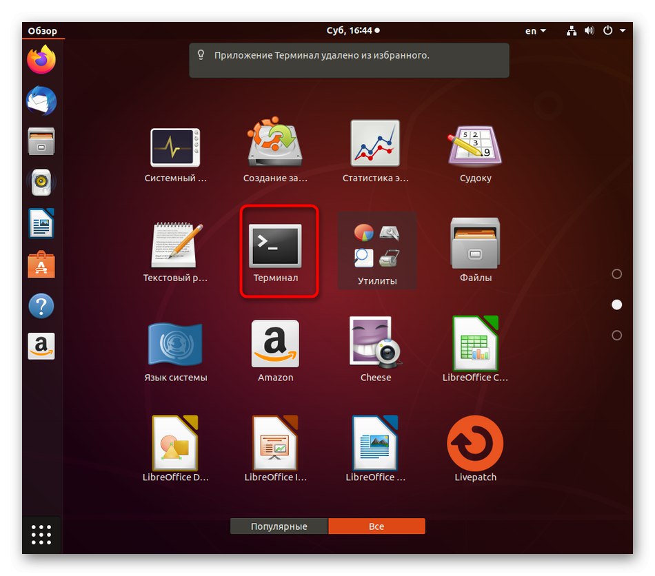Switch to the Популярные tab
This screenshot has width=655, height=576.
[x=279, y=526]
